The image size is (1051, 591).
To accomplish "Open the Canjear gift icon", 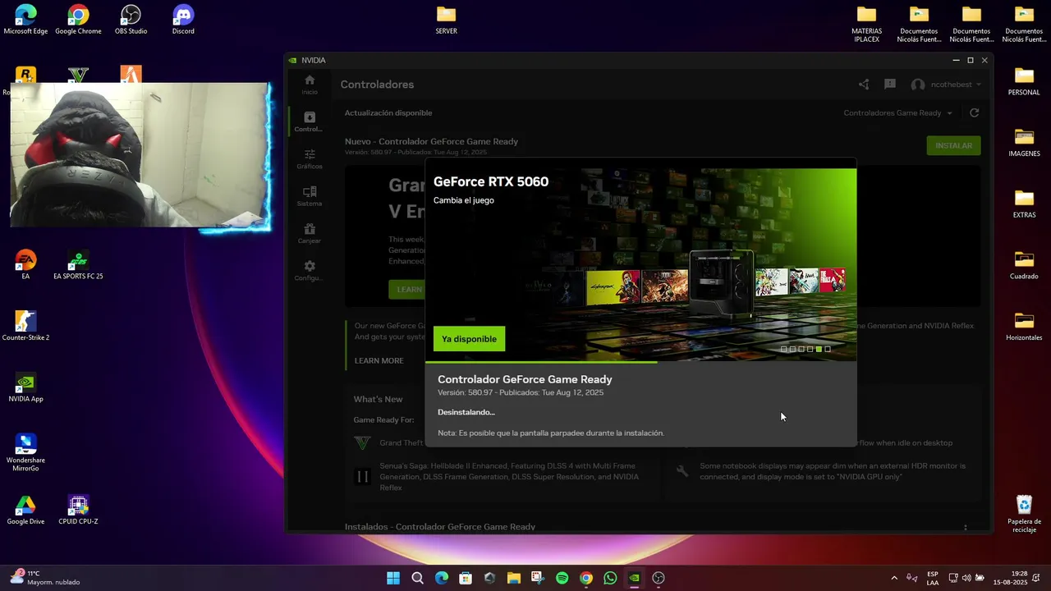I will point(310,233).
